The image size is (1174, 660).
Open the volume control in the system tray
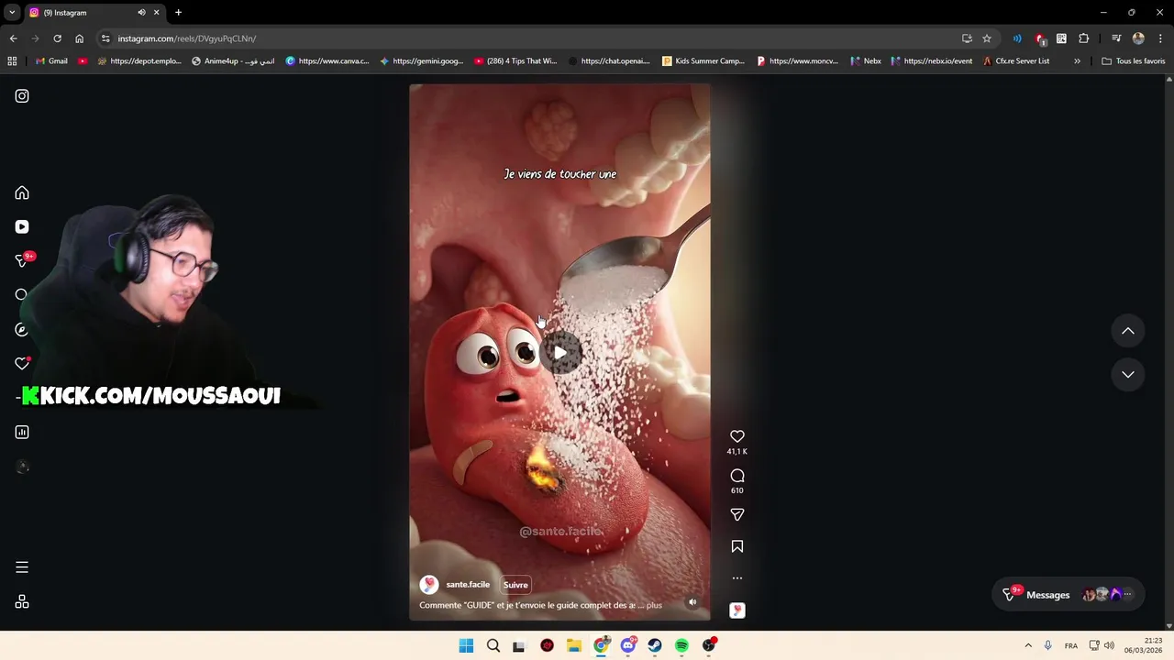pos(1109,645)
